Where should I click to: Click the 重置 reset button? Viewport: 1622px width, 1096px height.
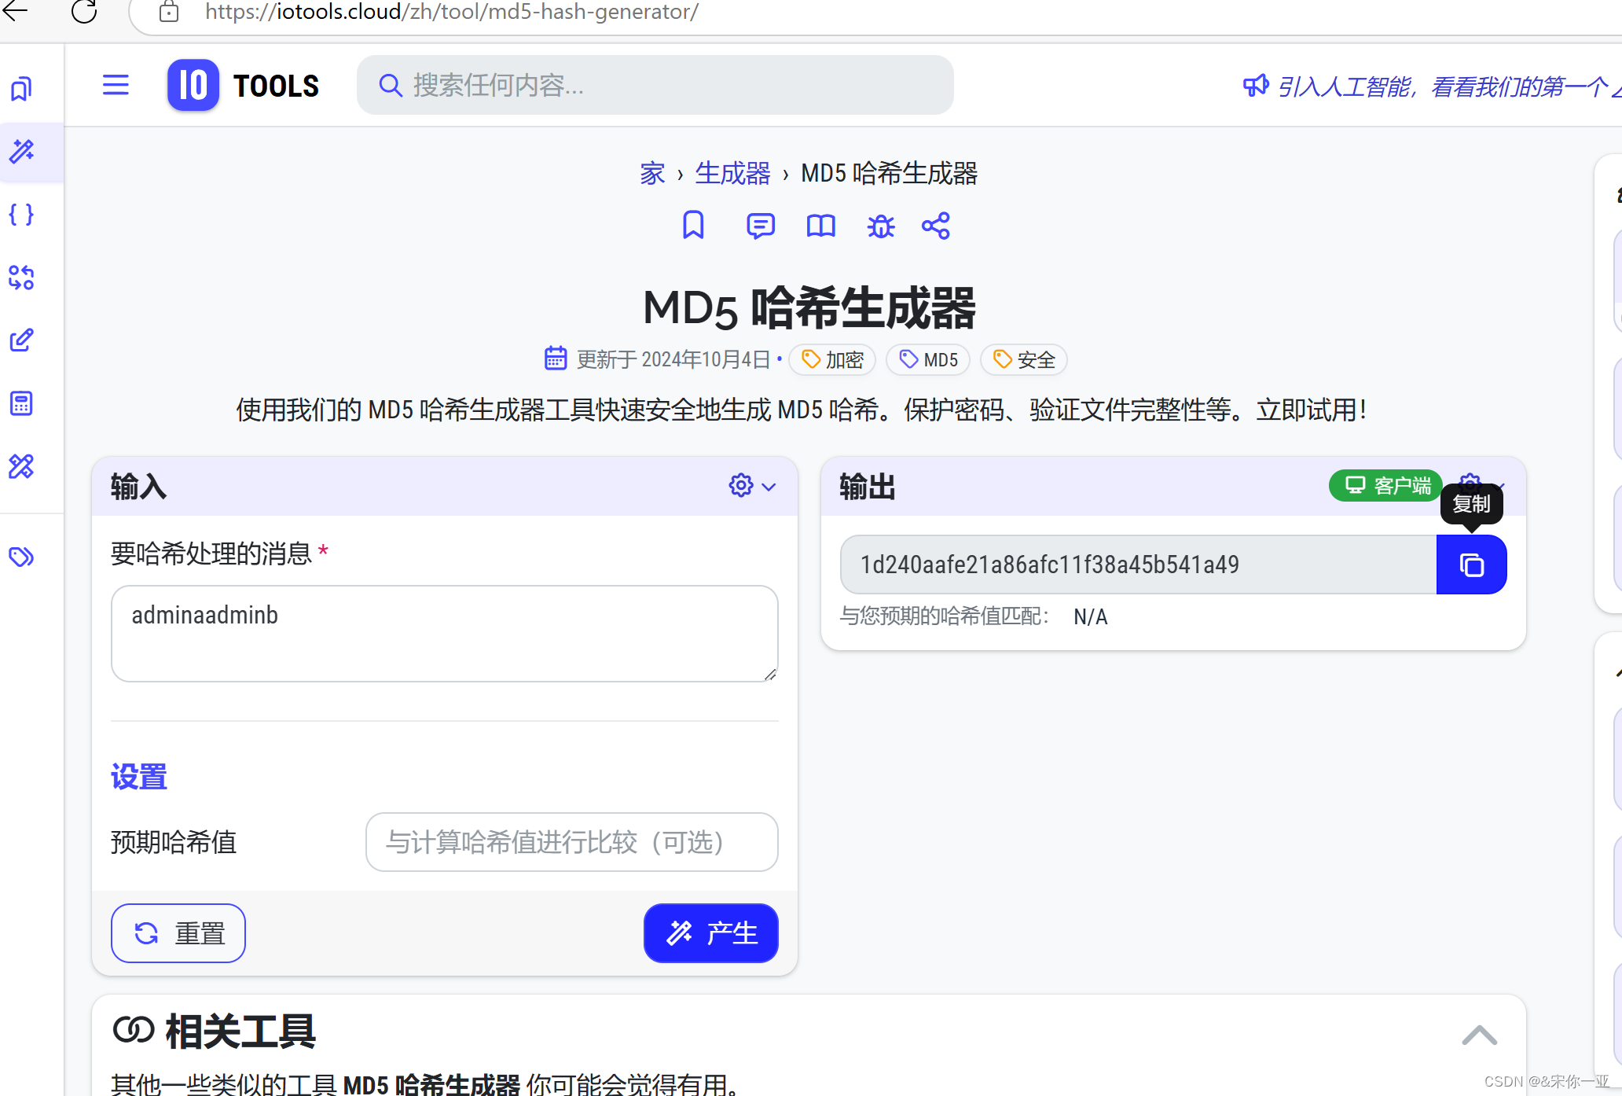(x=178, y=933)
